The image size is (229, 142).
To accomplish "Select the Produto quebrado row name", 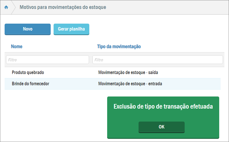I will (28, 73).
